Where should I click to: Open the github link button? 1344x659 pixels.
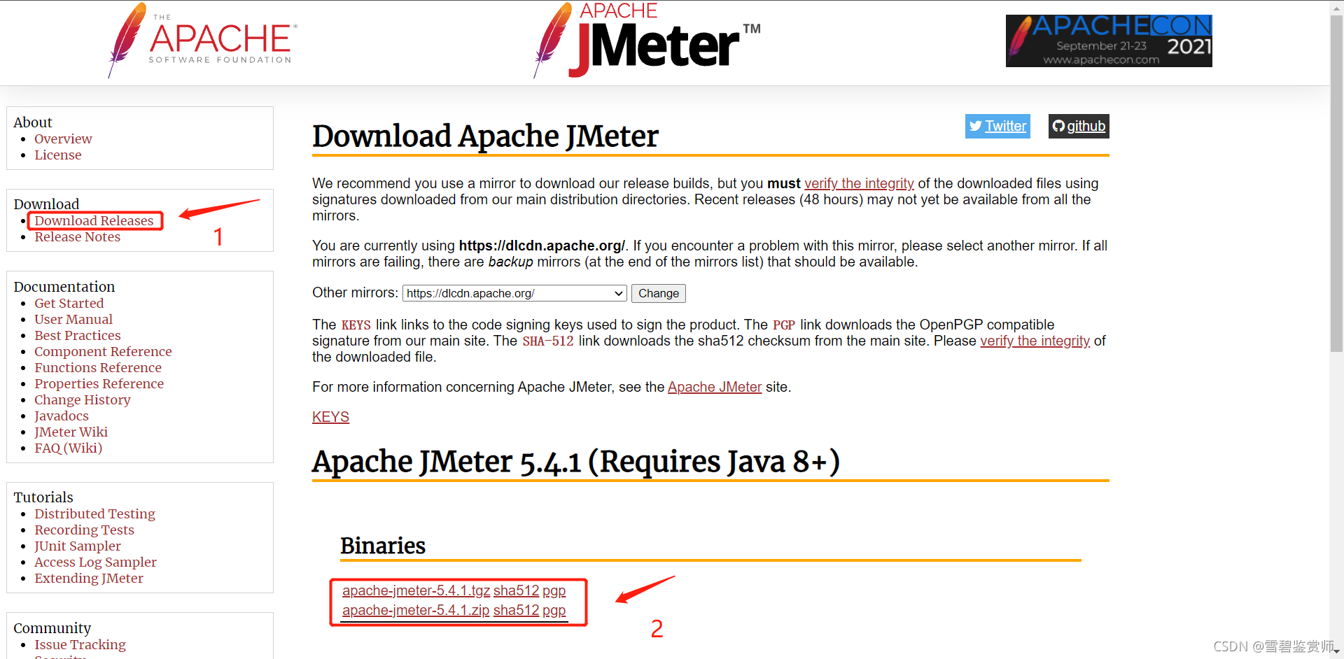1079,126
